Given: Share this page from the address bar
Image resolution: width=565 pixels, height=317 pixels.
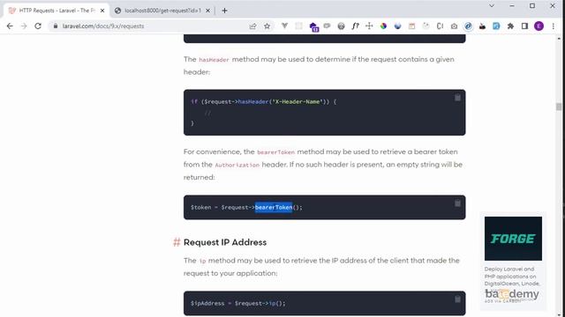Looking at the screenshot, I should pos(252,26).
